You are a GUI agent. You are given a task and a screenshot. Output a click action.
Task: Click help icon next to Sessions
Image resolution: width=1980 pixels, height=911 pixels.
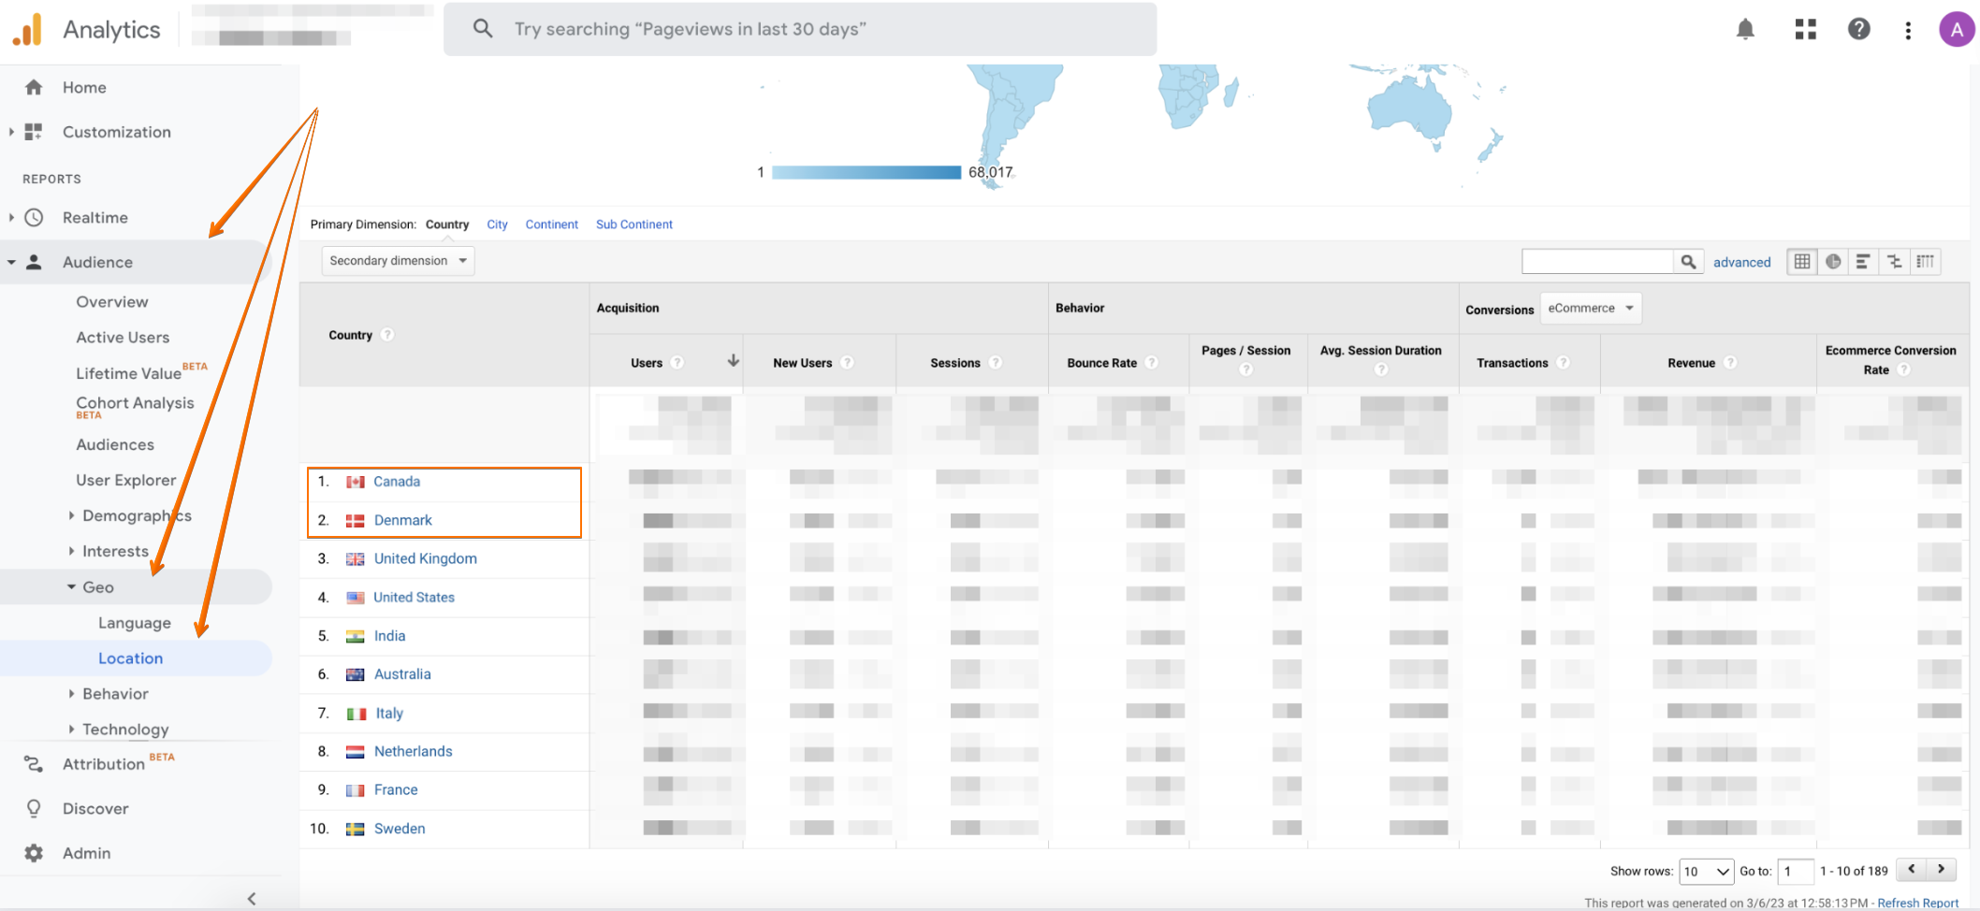pos(996,363)
